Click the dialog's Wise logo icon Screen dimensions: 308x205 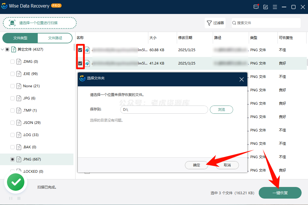[x=82, y=78]
